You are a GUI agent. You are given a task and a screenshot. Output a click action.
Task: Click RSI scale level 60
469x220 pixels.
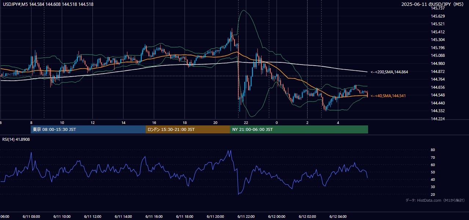pos(433,165)
